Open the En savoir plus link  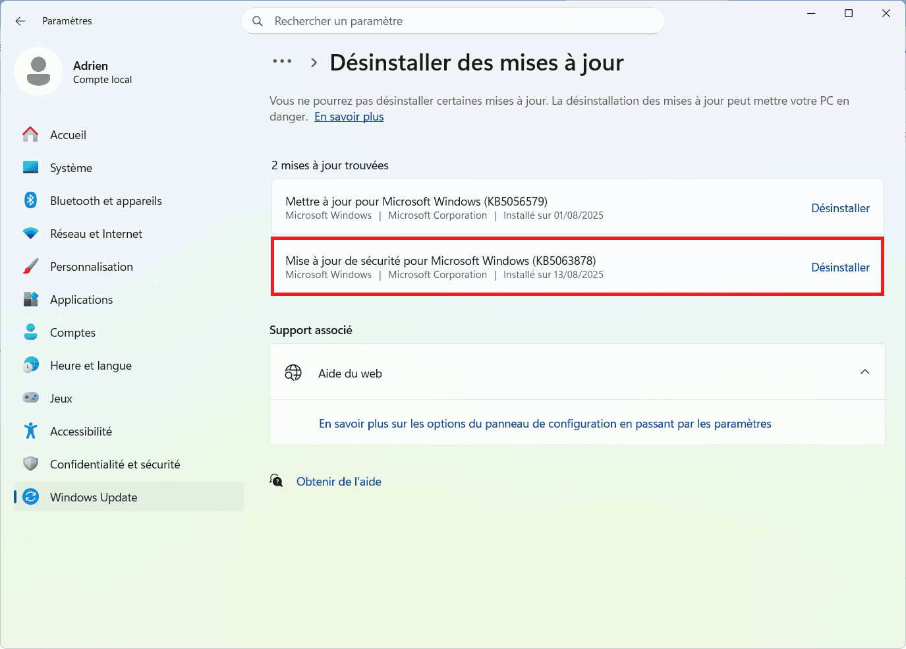tap(349, 117)
